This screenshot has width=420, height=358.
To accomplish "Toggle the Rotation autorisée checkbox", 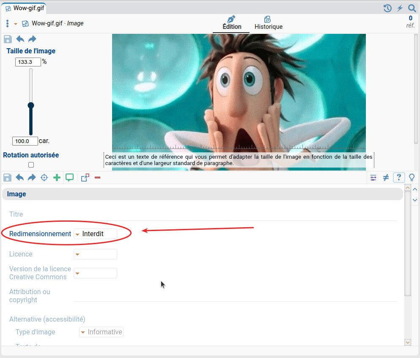I will pos(31,165).
